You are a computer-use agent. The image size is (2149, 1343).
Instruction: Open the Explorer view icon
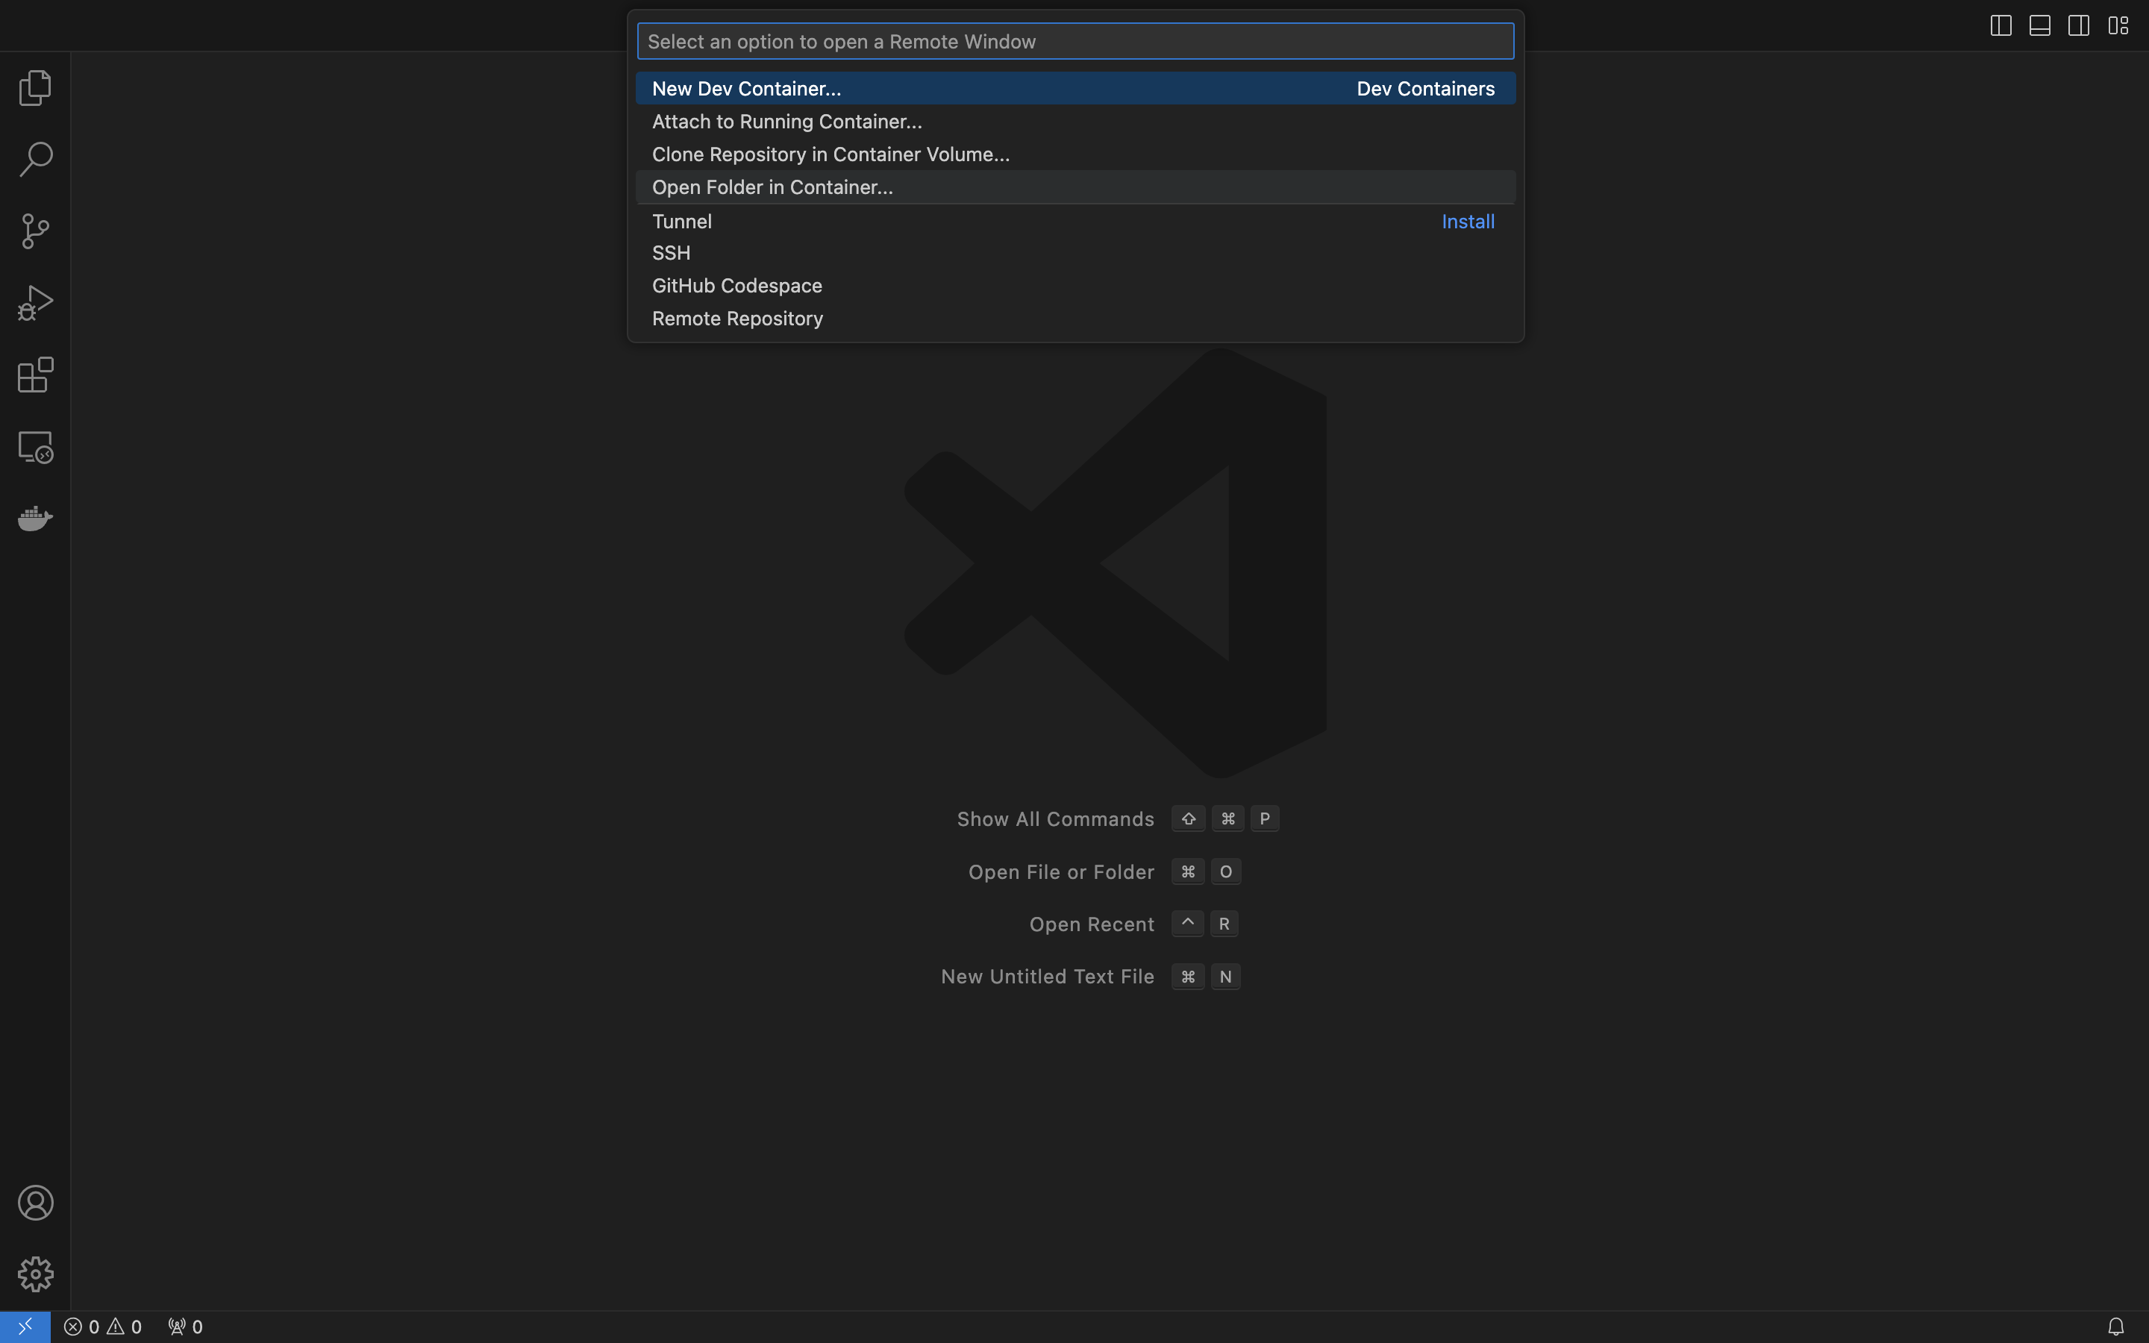[x=36, y=88]
